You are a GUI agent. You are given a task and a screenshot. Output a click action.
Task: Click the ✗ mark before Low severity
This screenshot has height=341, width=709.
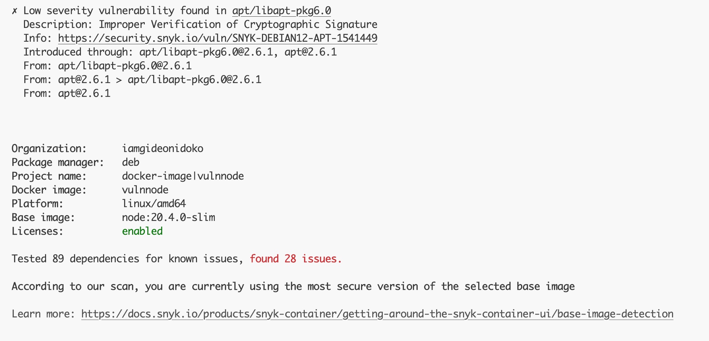(x=15, y=11)
